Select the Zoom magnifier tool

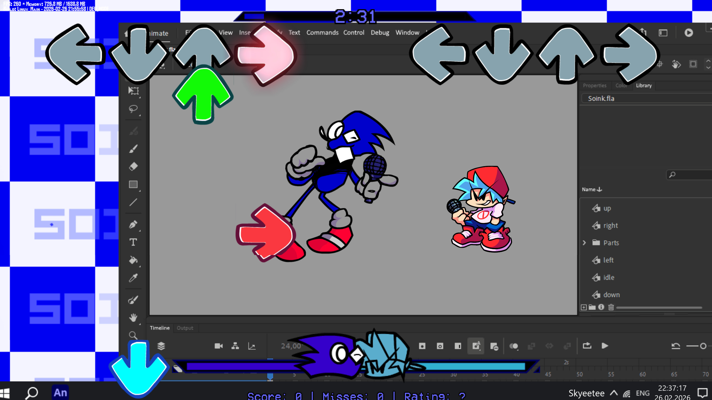[x=133, y=335]
